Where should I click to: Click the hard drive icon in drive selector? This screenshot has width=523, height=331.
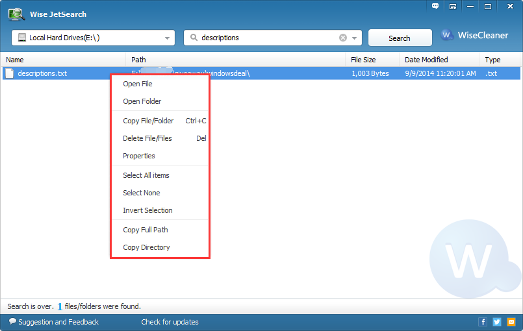coord(22,38)
